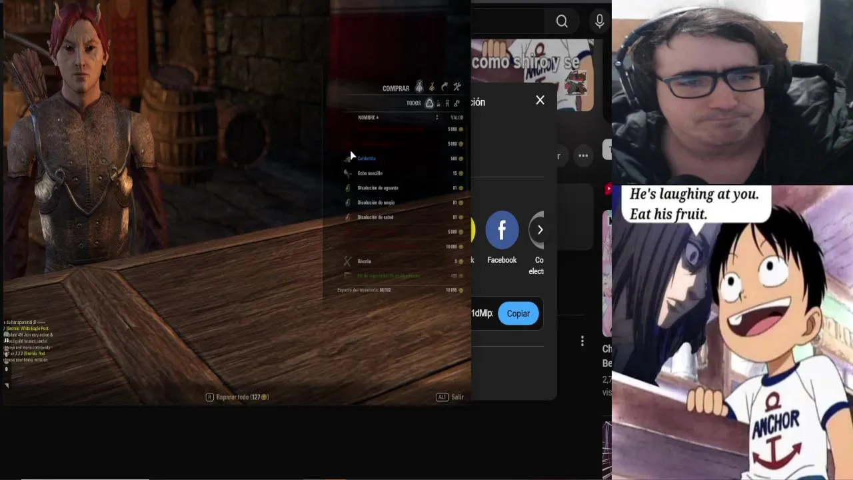853x480 pixels.
Task: Sort the store list by Valor
Action: (x=457, y=117)
